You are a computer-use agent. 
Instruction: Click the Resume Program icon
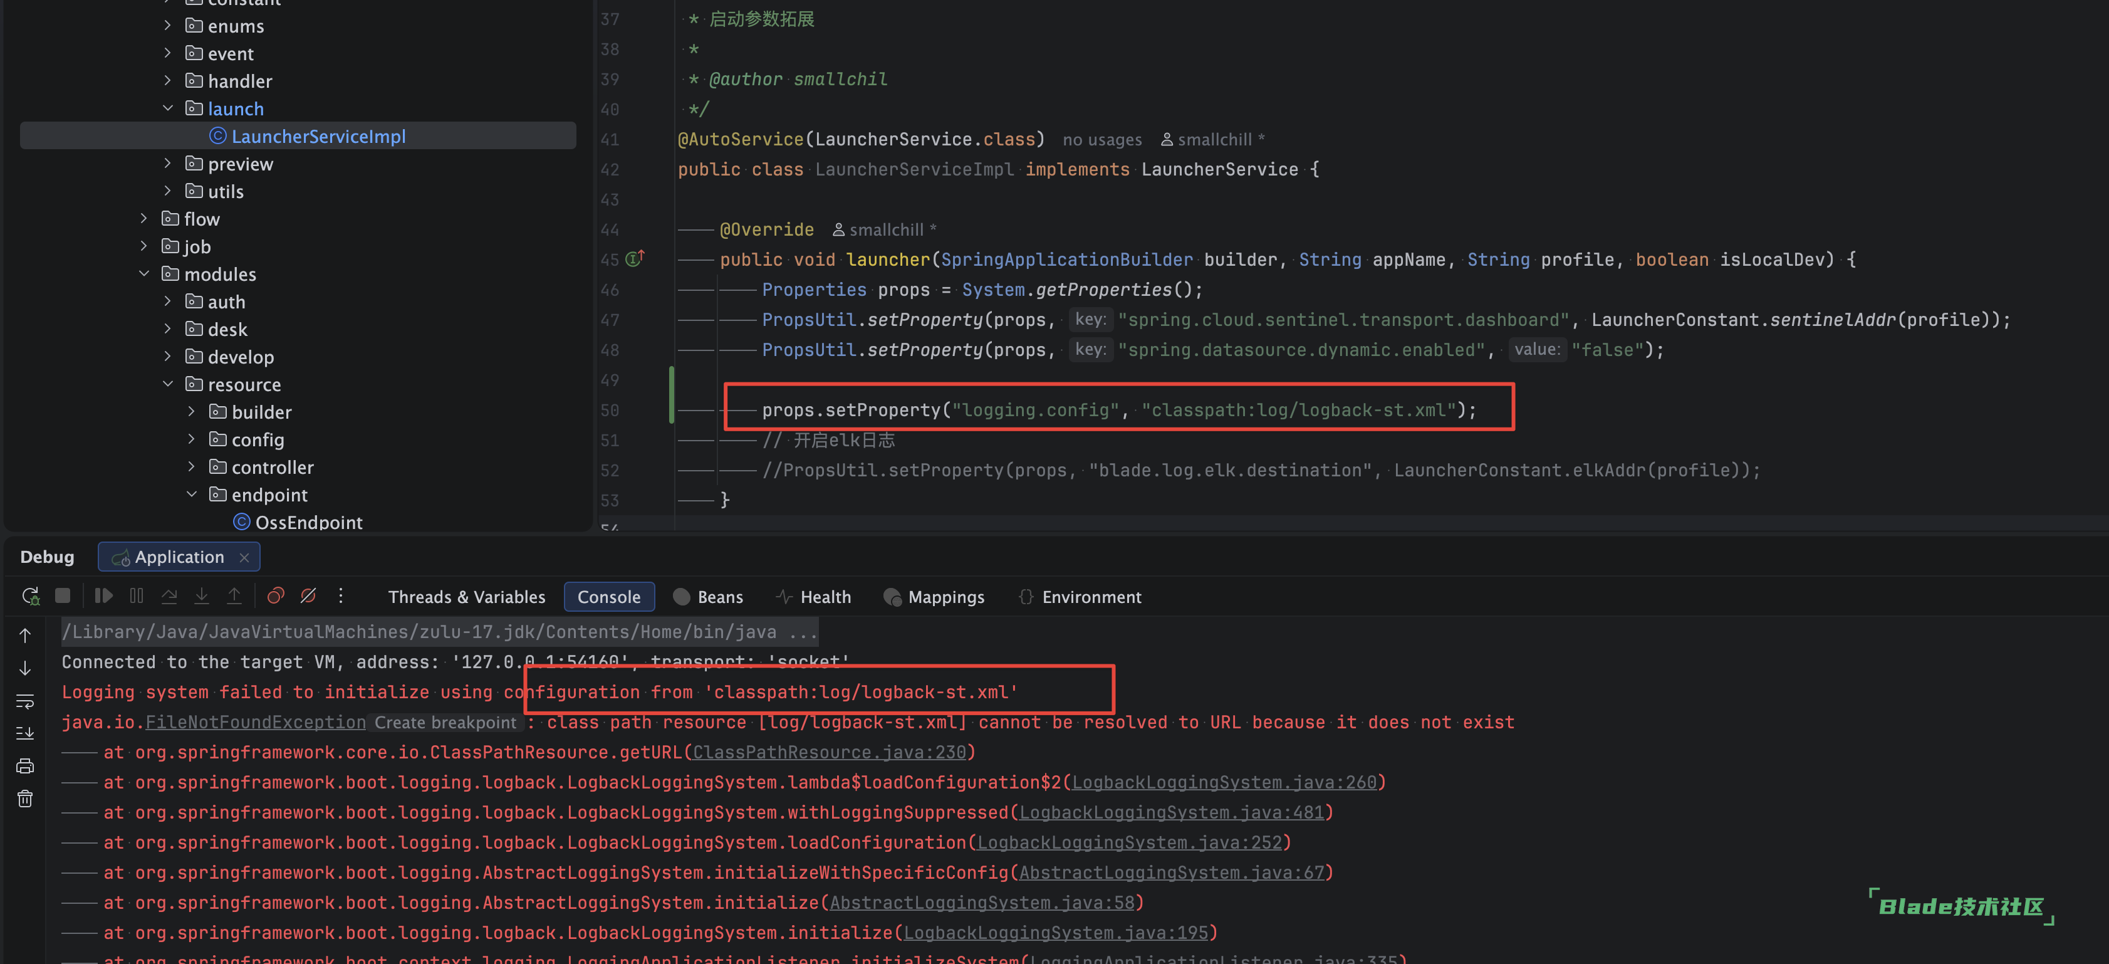tap(103, 595)
